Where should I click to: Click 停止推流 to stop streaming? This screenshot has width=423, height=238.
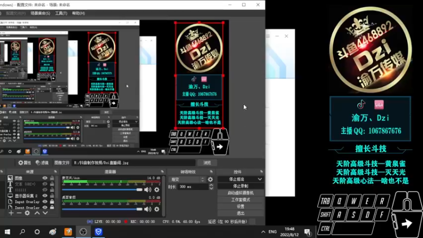tap(236, 179)
